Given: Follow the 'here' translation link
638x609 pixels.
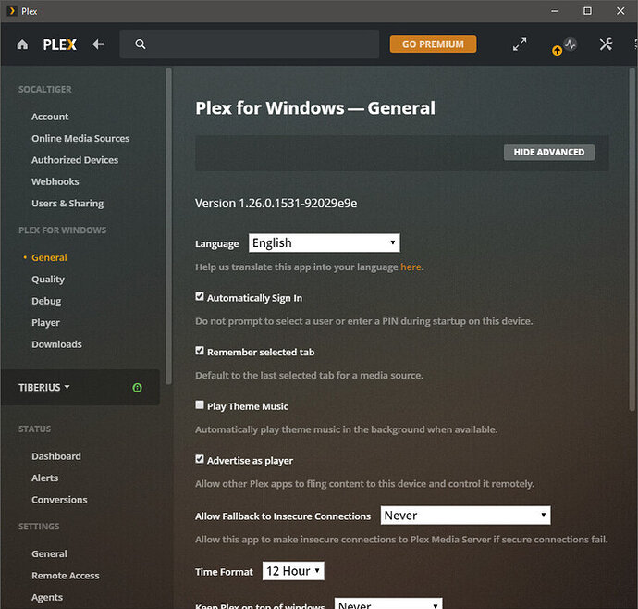Looking at the screenshot, I should coord(411,267).
